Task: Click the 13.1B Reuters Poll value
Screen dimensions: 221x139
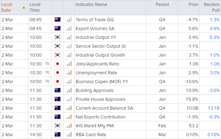Action: coord(214,108)
